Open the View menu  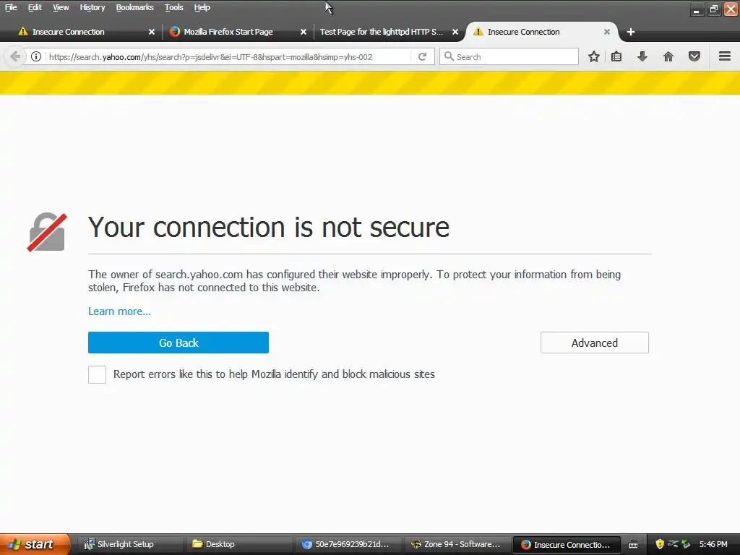[61, 7]
